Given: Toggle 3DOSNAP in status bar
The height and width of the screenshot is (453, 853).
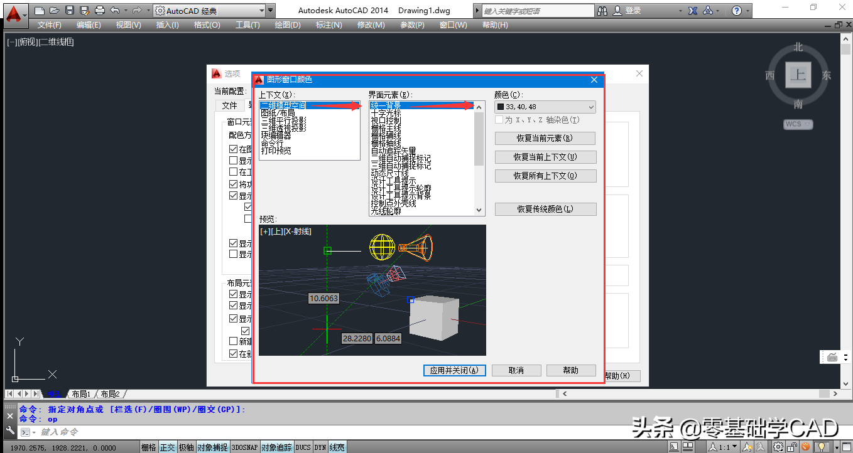Looking at the screenshot, I should [x=244, y=447].
